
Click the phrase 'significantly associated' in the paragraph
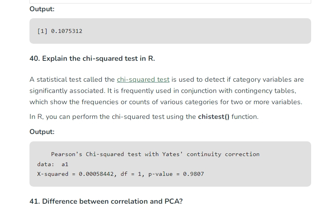point(67,91)
